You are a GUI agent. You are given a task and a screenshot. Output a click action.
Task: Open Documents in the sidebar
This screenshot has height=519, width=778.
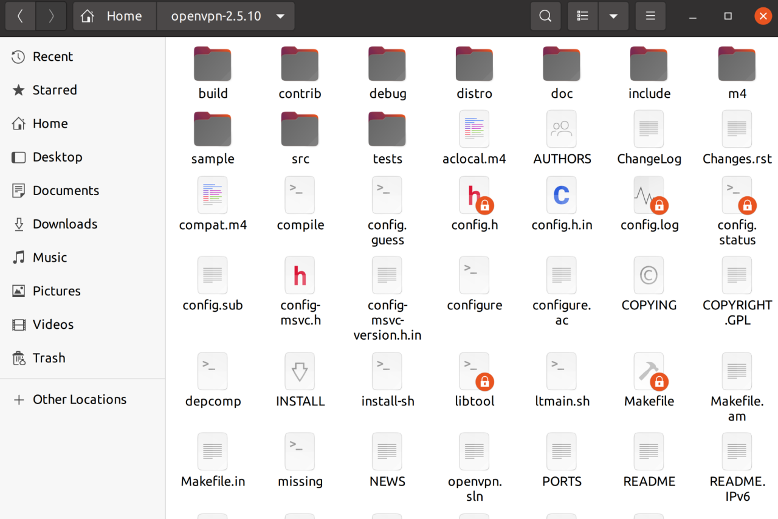point(83,190)
